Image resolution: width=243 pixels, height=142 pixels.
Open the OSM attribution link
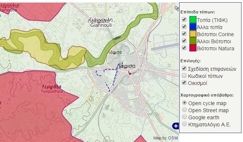click(x=173, y=138)
